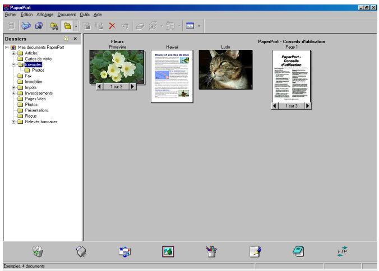Open the Édition menu
The image size is (379, 271).
(x=26, y=15)
